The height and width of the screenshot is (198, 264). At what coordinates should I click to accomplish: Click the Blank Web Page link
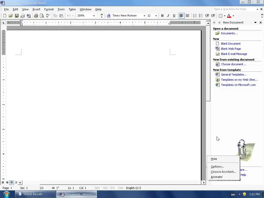point(231,49)
